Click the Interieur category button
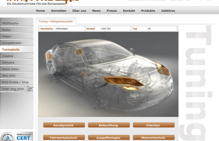The width and height of the screenshot is (219, 141). pos(154,125)
